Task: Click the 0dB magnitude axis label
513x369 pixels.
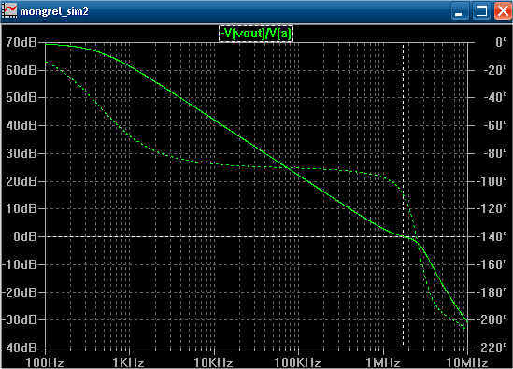Action: (x=25, y=236)
